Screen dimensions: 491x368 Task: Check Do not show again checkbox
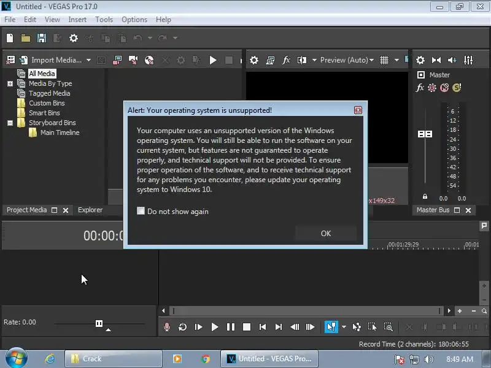click(x=141, y=211)
